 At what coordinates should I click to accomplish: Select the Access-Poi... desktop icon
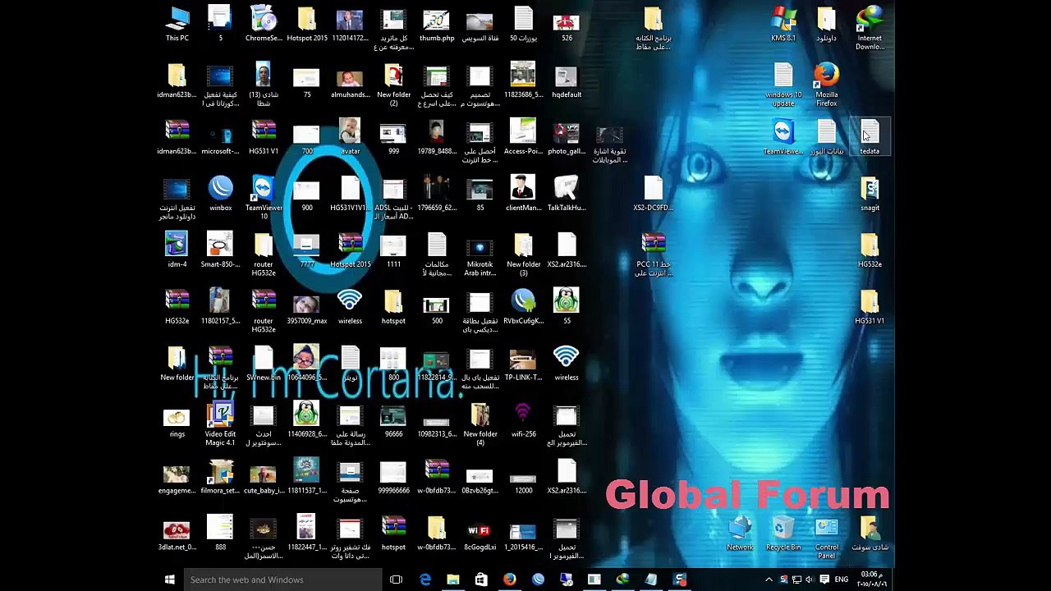[523, 137]
